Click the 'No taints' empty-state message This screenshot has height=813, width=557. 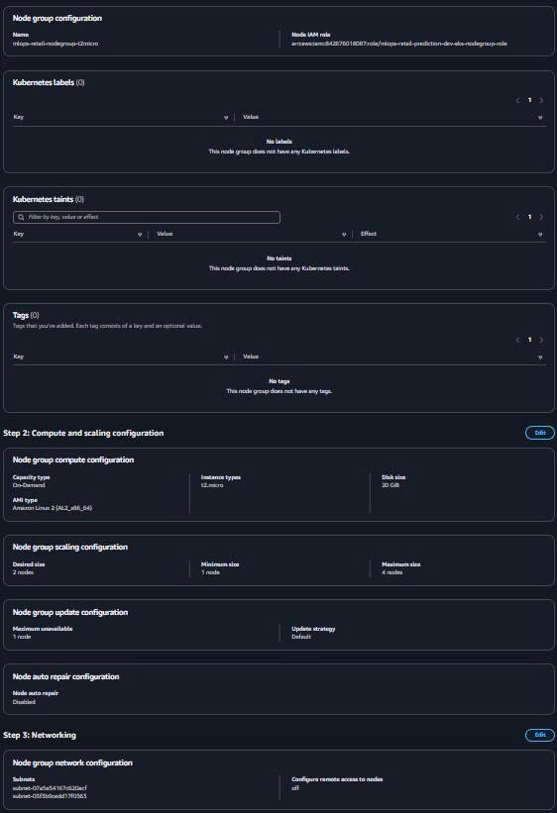tap(278, 258)
